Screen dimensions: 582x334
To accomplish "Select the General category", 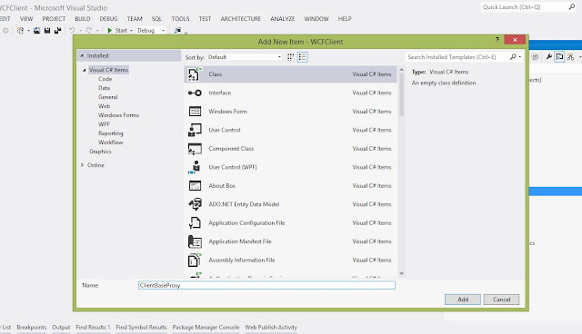I will [x=108, y=97].
